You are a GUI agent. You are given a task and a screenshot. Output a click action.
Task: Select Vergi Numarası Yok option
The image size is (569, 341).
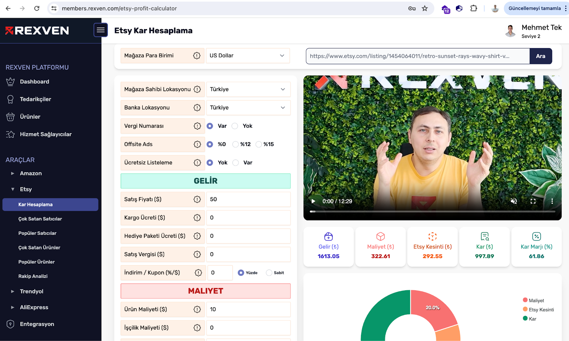point(235,126)
